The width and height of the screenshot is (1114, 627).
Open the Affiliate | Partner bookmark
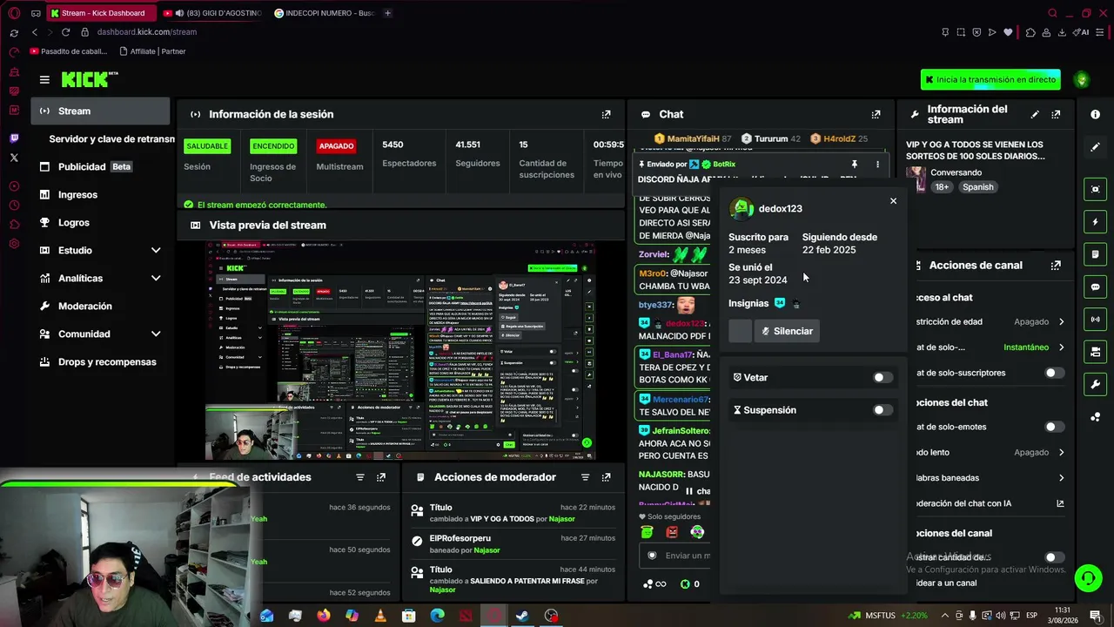(x=152, y=51)
